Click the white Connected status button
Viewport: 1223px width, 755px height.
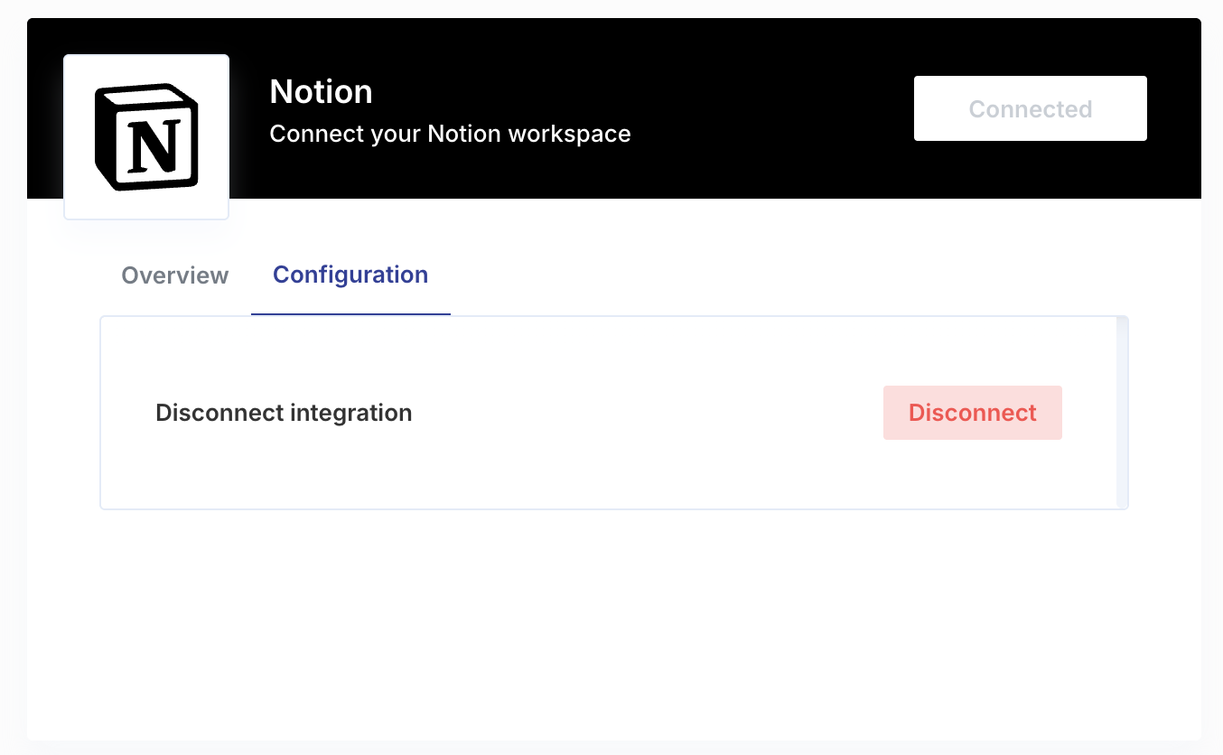click(1030, 108)
